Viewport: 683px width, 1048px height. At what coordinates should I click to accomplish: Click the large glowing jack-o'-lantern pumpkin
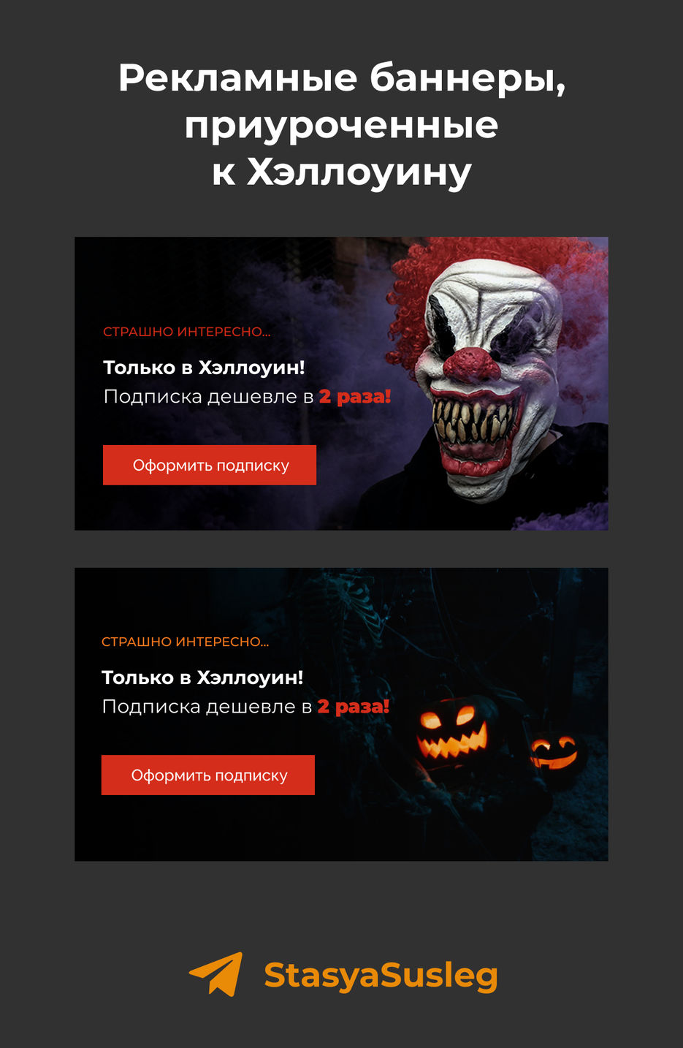pos(452,734)
